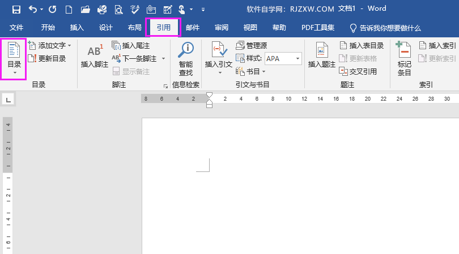The height and width of the screenshot is (254, 459).
Task: Switch to the 审阅 tab
Action: point(222,28)
